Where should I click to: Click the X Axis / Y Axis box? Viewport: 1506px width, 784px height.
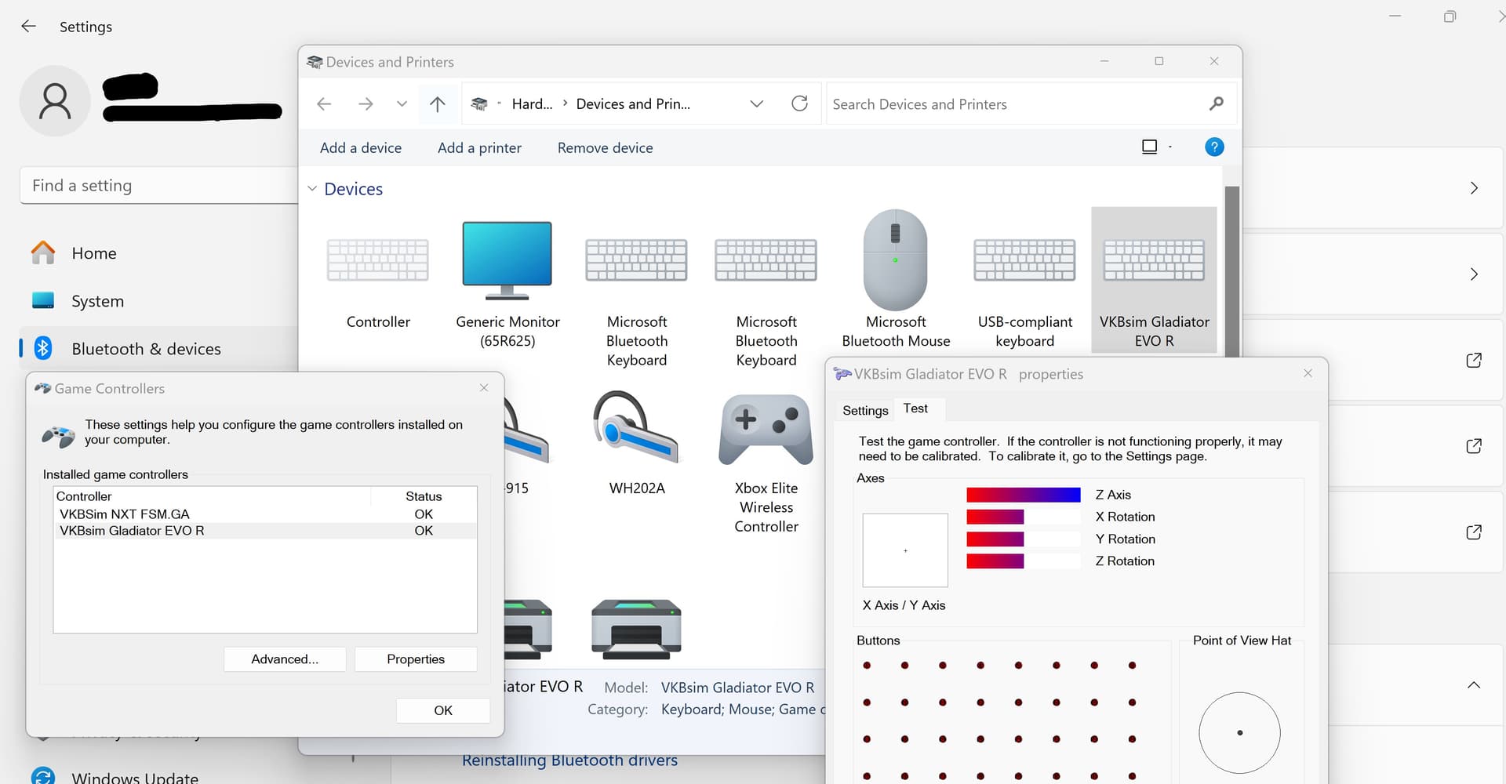905,550
